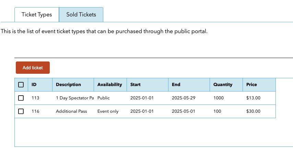Viewport: 293px width, 153px height.
Task: Check the box for ticket 113
Action: point(21,98)
